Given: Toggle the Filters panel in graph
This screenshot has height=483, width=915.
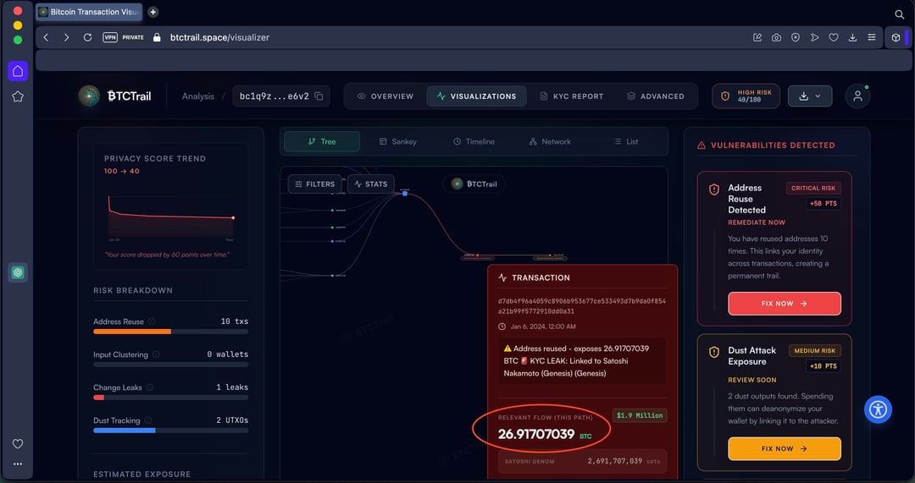Looking at the screenshot, I should pos(314,184).
